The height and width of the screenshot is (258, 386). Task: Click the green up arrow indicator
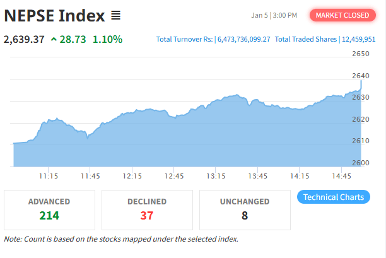tap(54, 39)
